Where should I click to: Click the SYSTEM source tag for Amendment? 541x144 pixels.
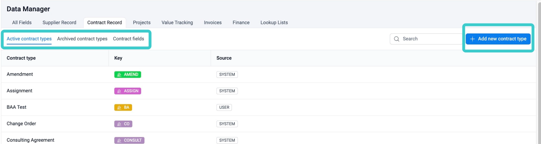pos(227,75)
